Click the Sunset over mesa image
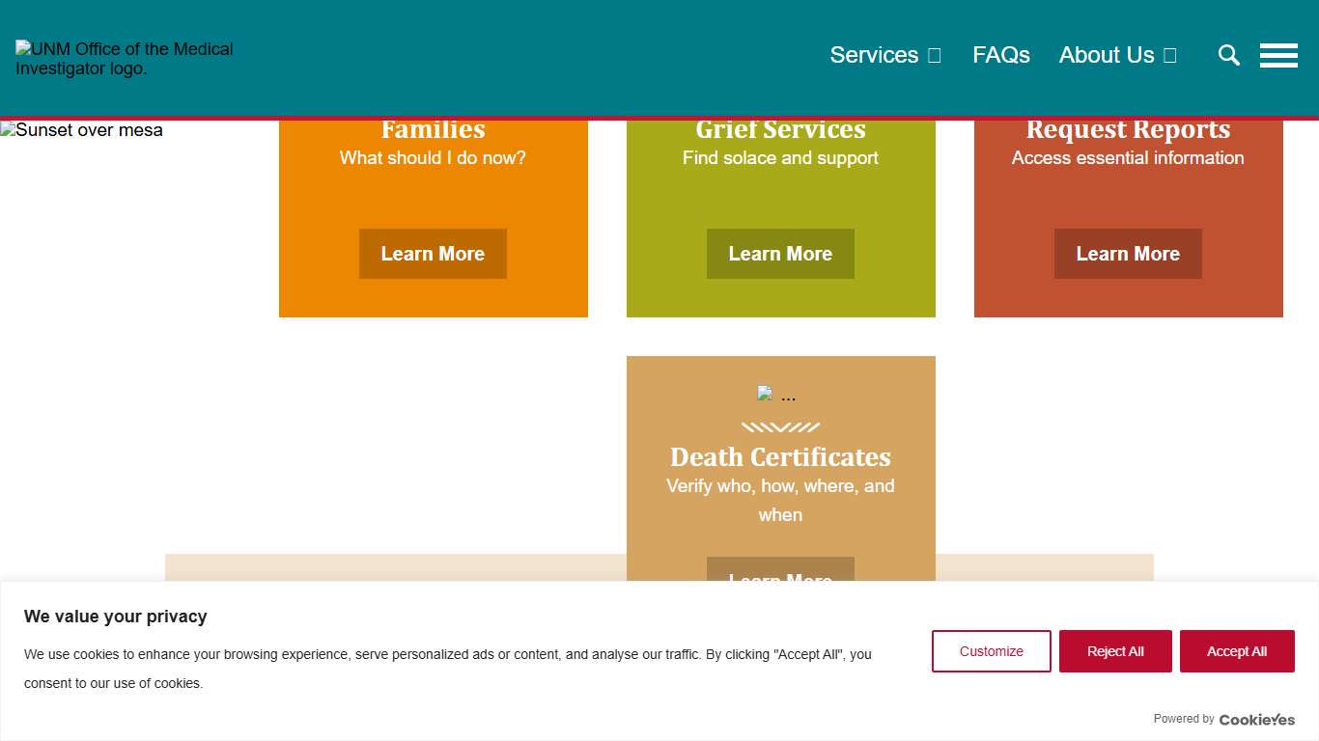This screenshot has width=1319, height=741. (x=82, y=130)
